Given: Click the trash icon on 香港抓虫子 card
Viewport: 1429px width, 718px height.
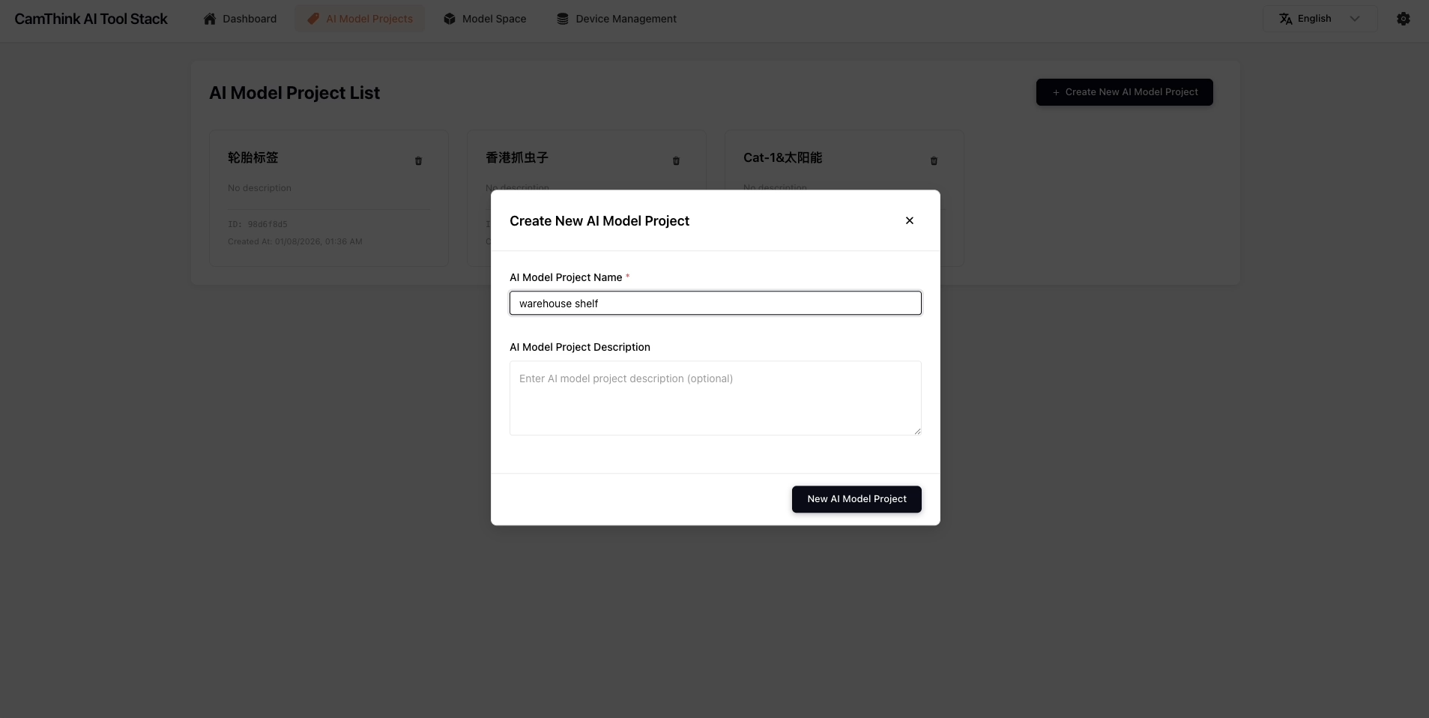Looking at the screenshot, I should [676, 161].
